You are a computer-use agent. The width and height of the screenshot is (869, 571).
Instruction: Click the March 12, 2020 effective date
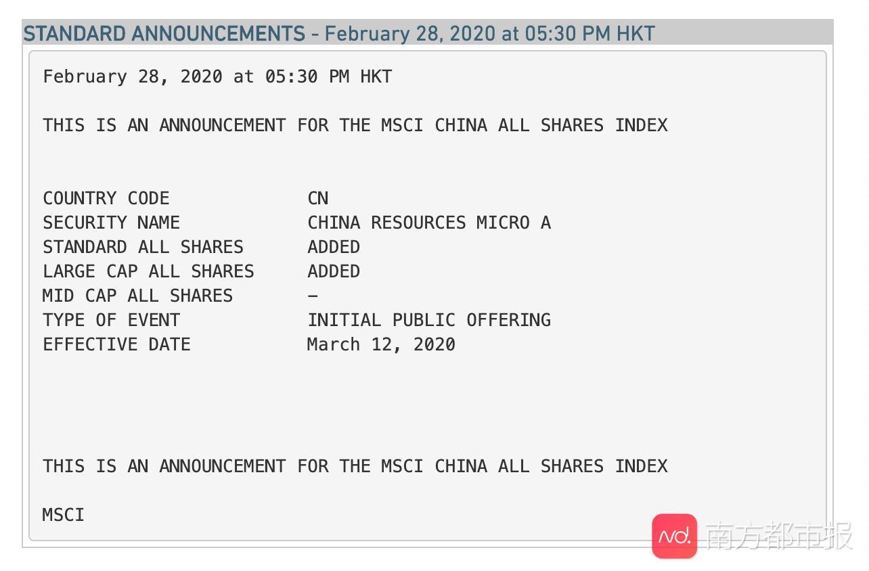coord(381,344)
